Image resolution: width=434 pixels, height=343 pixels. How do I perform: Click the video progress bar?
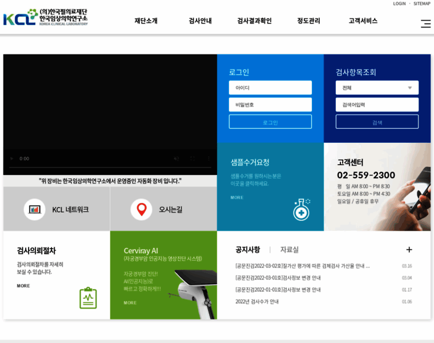click(x=110, y=167)
